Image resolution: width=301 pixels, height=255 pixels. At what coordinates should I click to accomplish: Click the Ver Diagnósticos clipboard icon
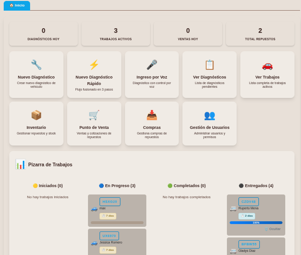tap(209, 65)
